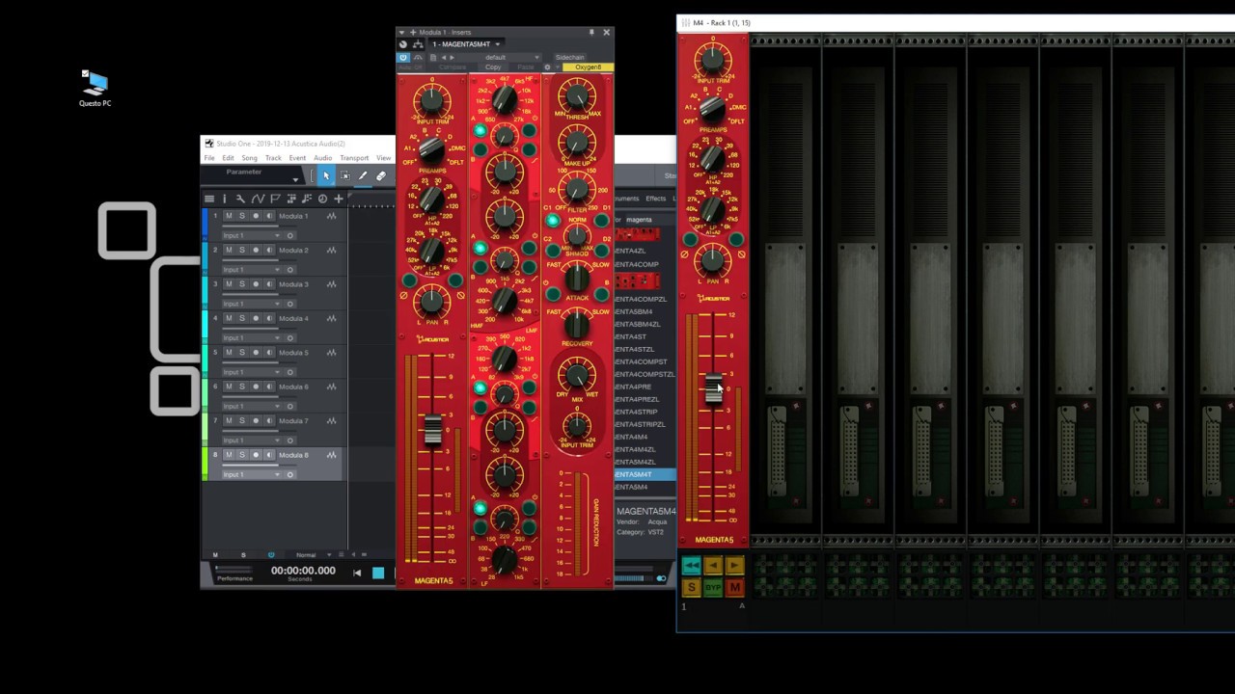The height and width of the screenshot is (694, 1235).
Task: Click the Paste button in plugin header
Action: tap(525, 67)
